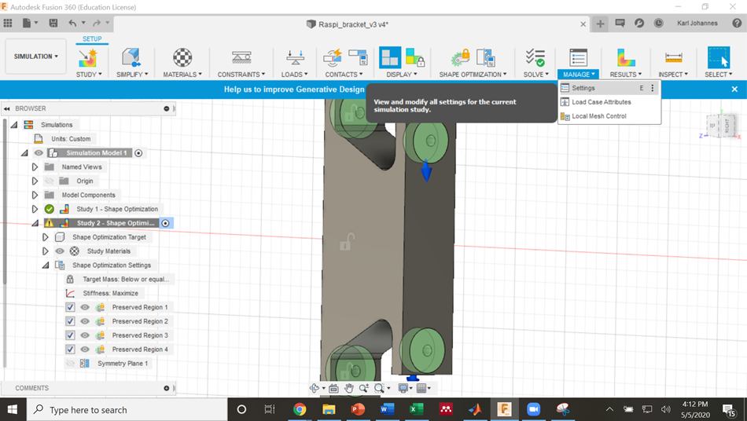747x421 pixels.
Task: Click the Save icon
Action: point(53,23)
